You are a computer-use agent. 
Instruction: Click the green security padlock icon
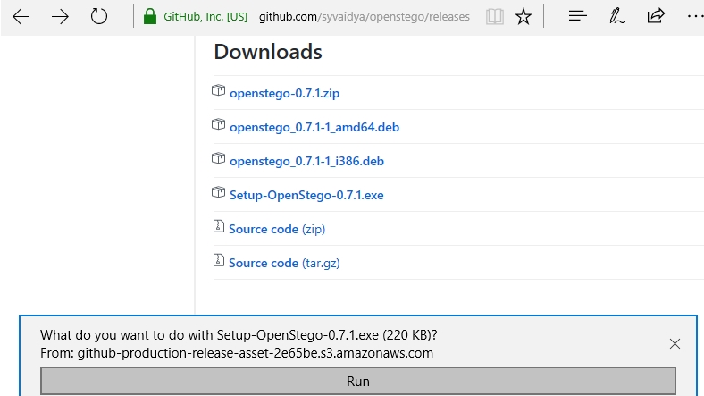150,17
